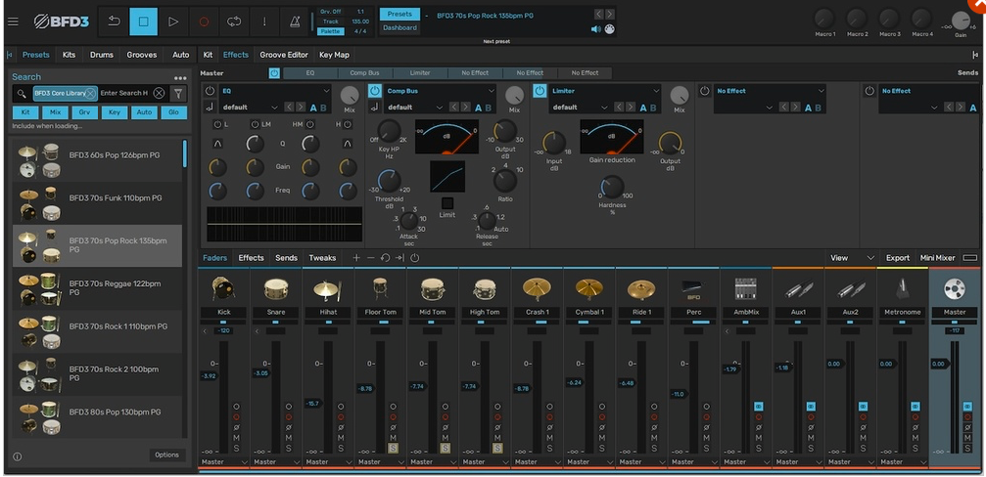This screenshot has height=477, width=986.
Task: Toggle the Kit include filter
Action: 25,113
